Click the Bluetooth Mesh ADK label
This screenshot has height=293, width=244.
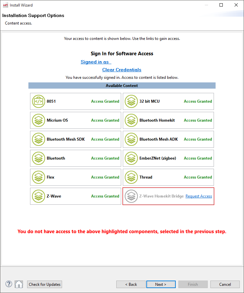158,139
